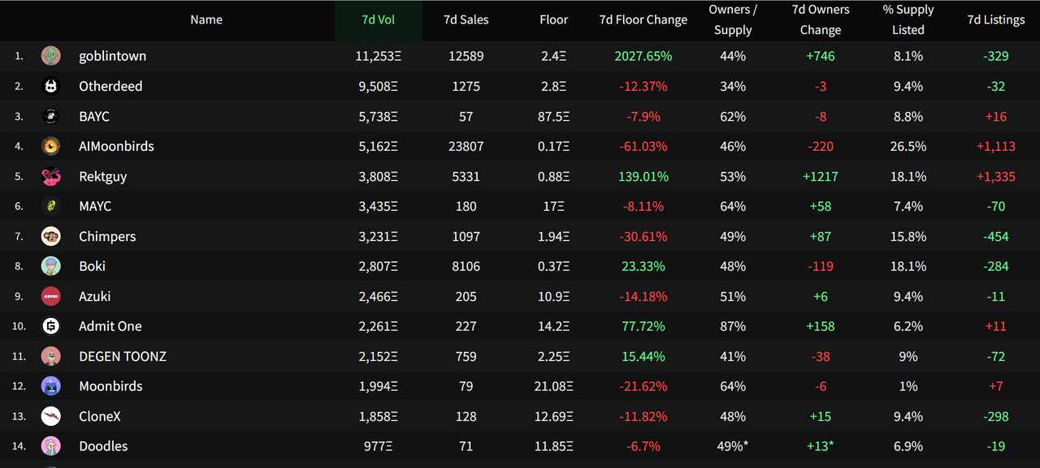Image resolution: width=1040 pixels, height=468 pixels.
Task: Click Chimpers' 15.8% supply listed
Action: coord(908,236)
